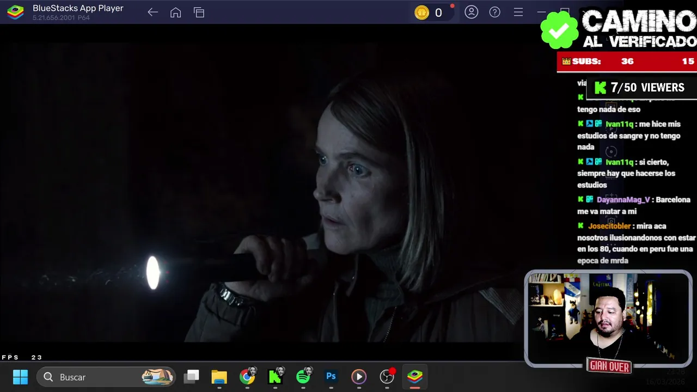Image resolution: width=697 pixels, height=392 pixels.
Task: Open the Windows Start menu
Action: click(x=20, y=377)
